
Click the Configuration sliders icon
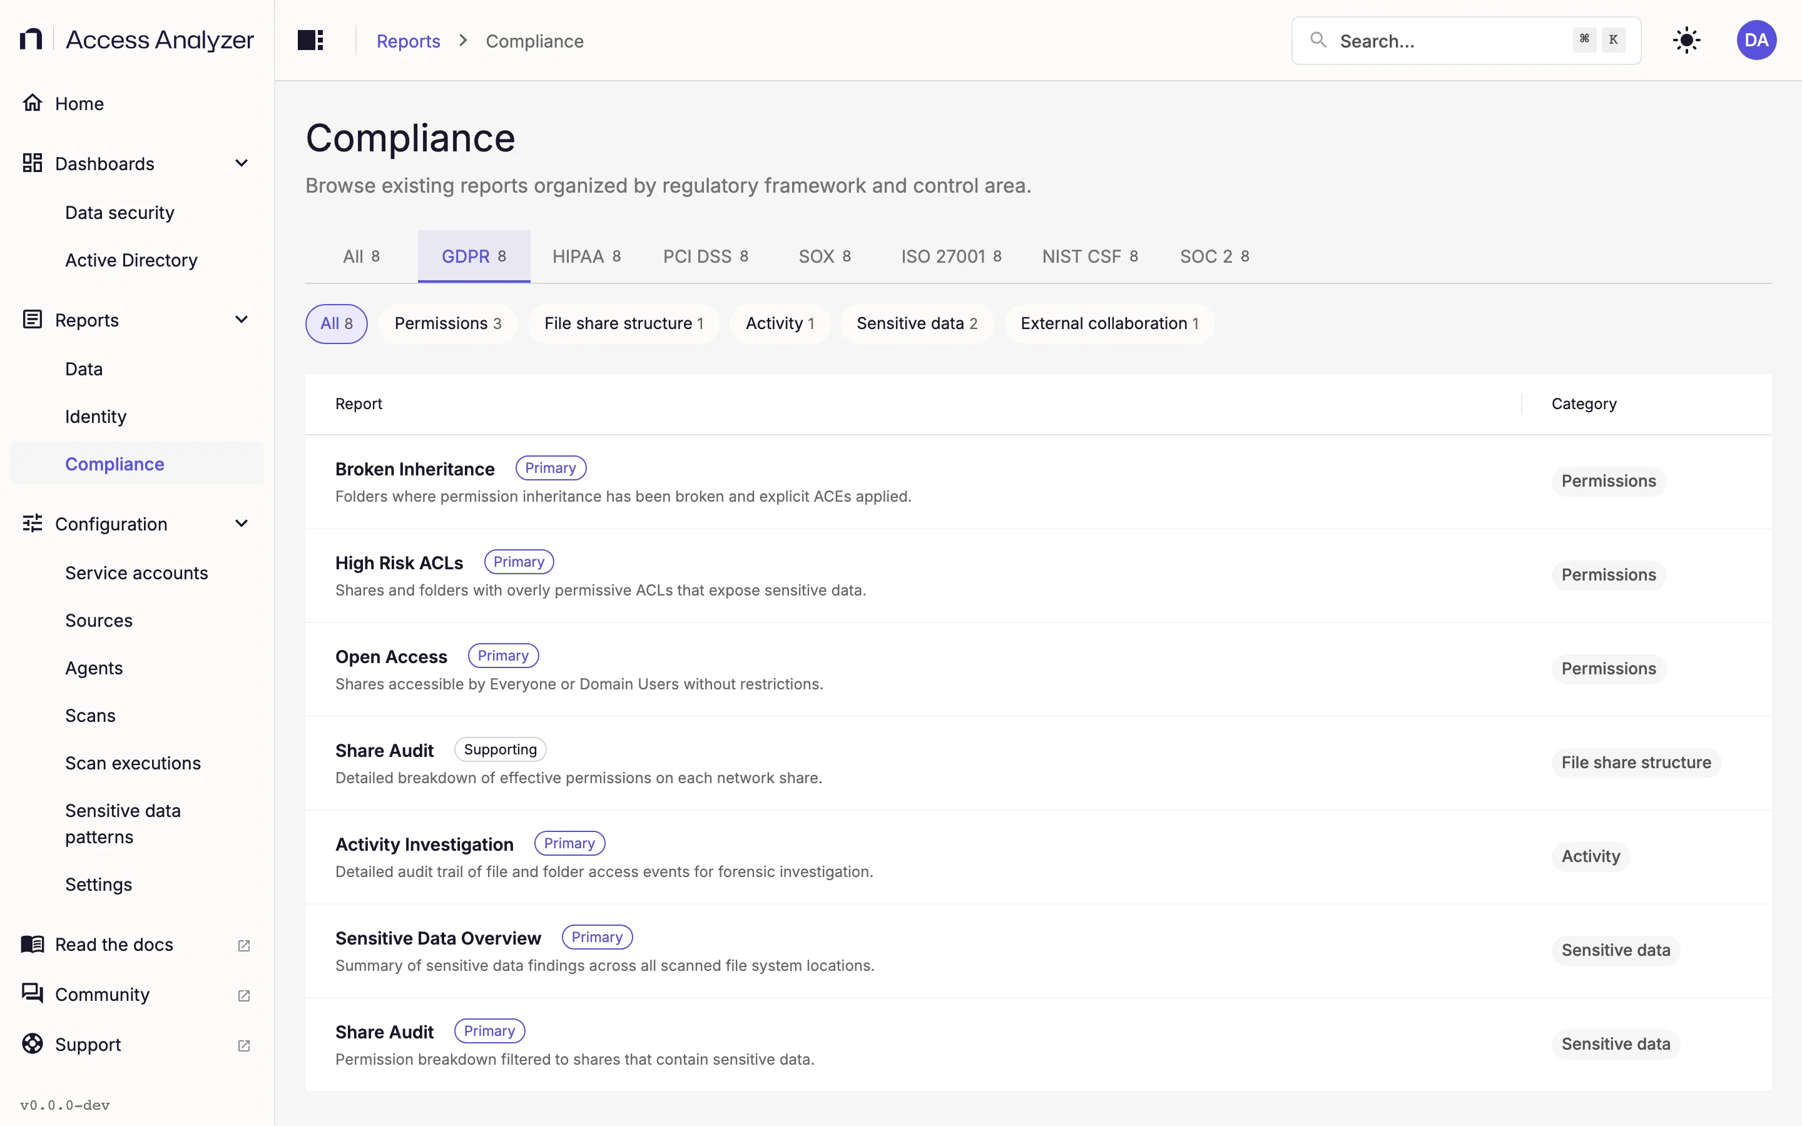coord(32,524)
